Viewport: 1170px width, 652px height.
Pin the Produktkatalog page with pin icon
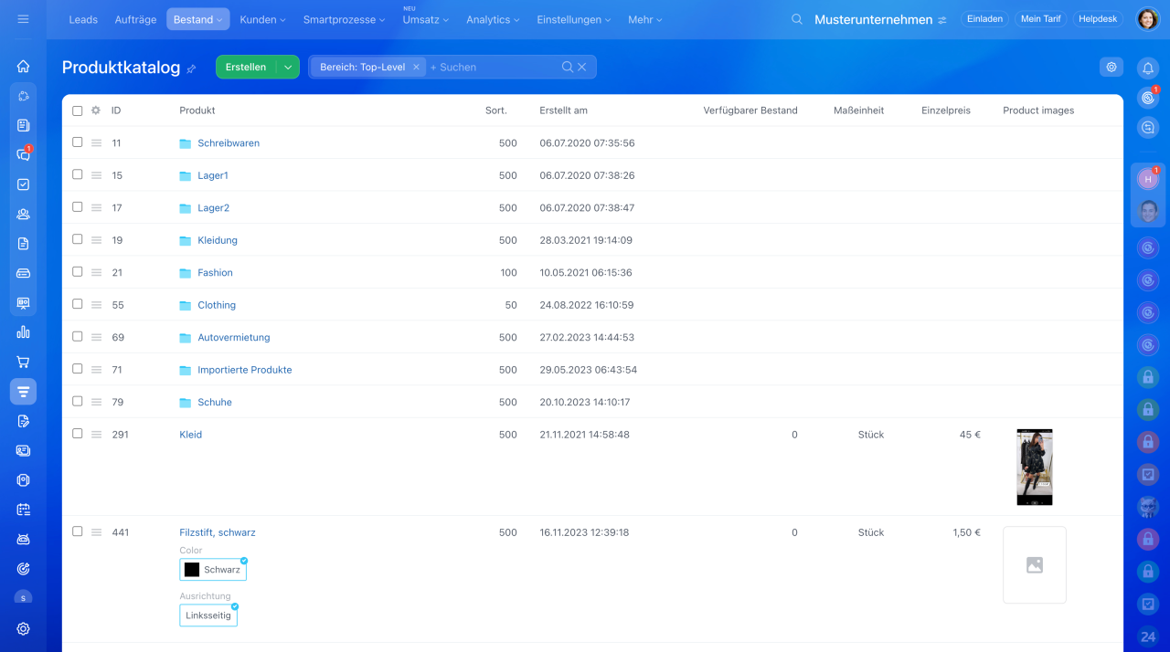coord(191,68)
